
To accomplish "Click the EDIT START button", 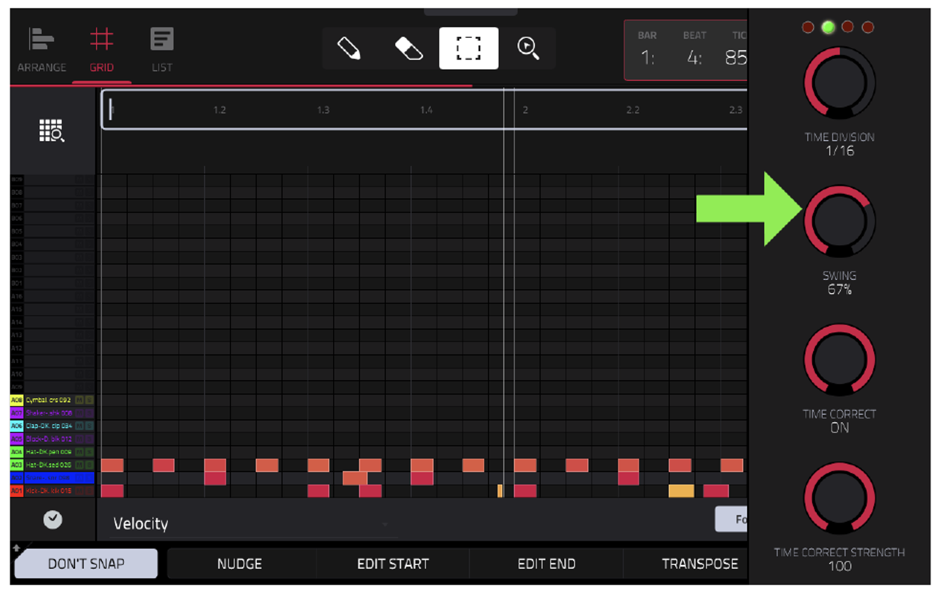I will point(393,563).
